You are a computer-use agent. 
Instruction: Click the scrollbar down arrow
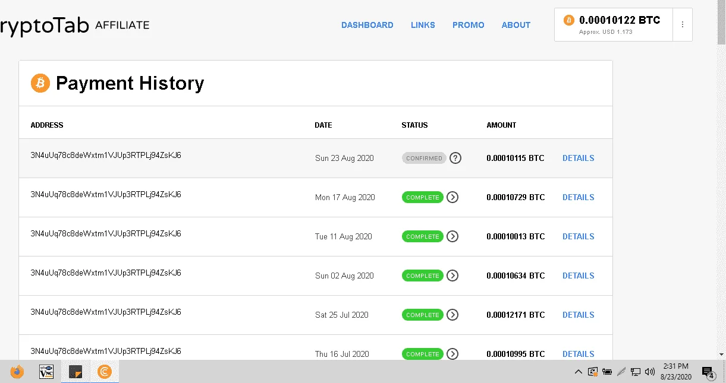pos(721,354)
